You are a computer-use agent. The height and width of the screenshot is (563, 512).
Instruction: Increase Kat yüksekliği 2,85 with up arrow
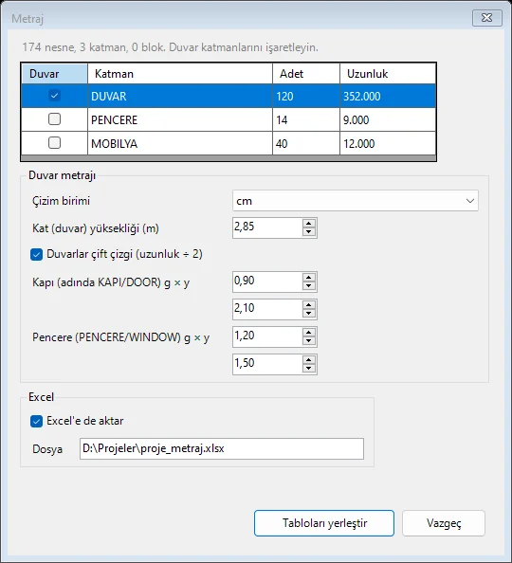pos(309,224)
